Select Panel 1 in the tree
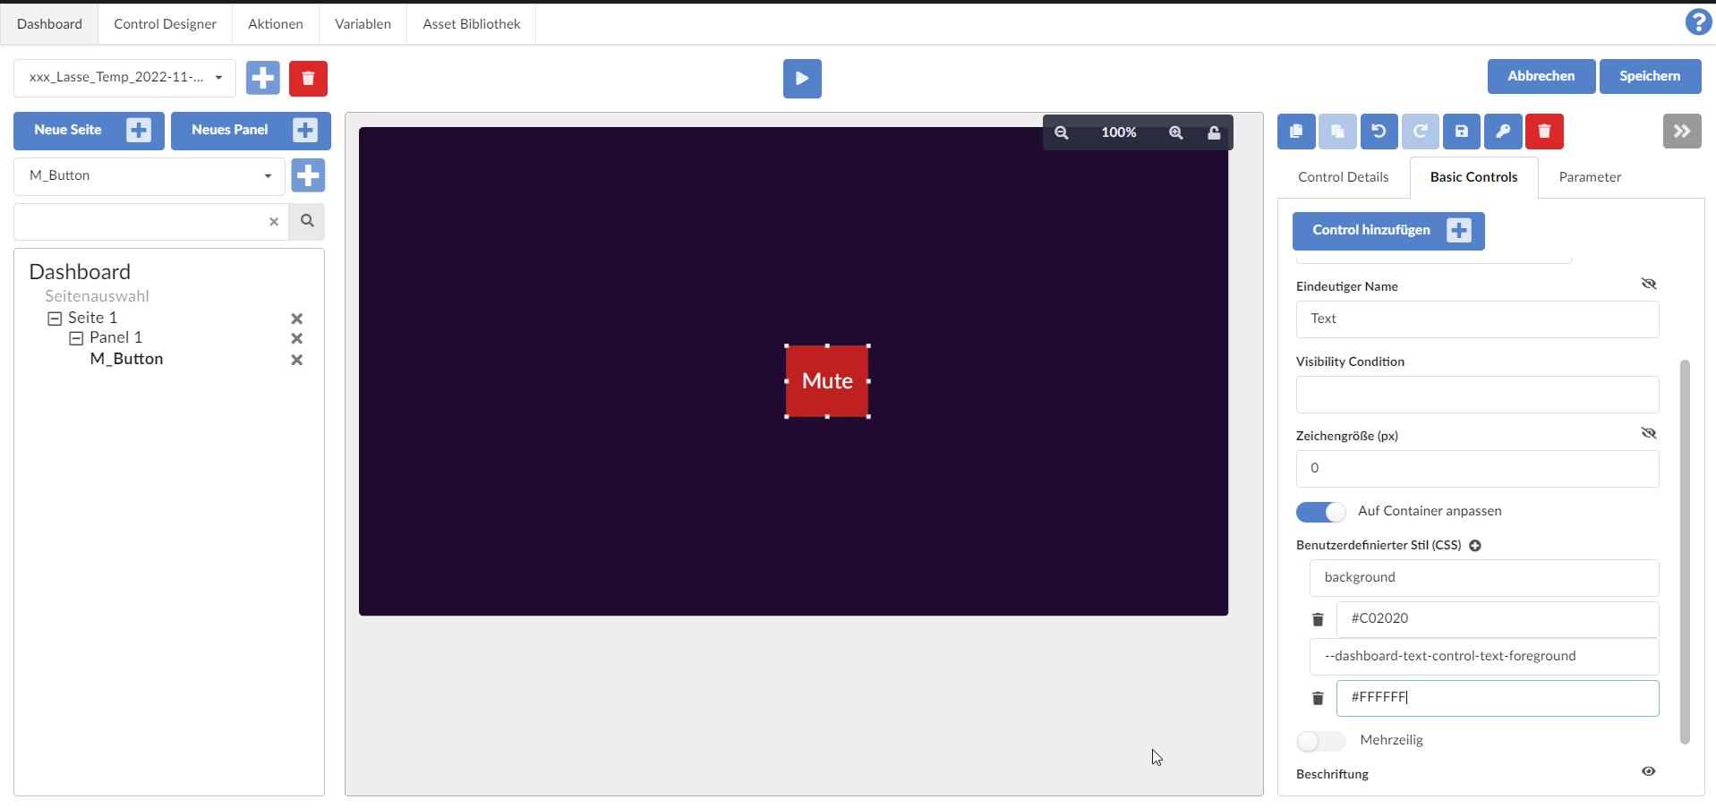The width and height of the screenshot is (1716, 808). click(x=115, y=338)
